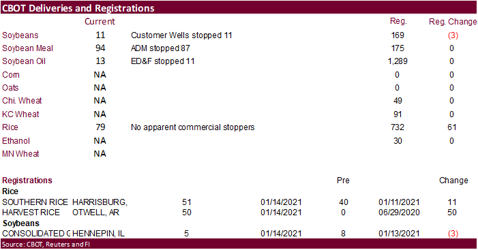Click the 'Customer Wells stopped 11' note

point(181,35)
